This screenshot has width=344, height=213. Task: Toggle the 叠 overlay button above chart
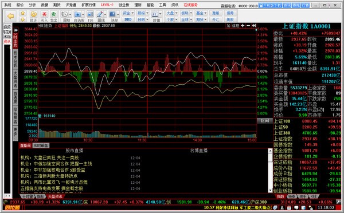[x=228, y=26]
